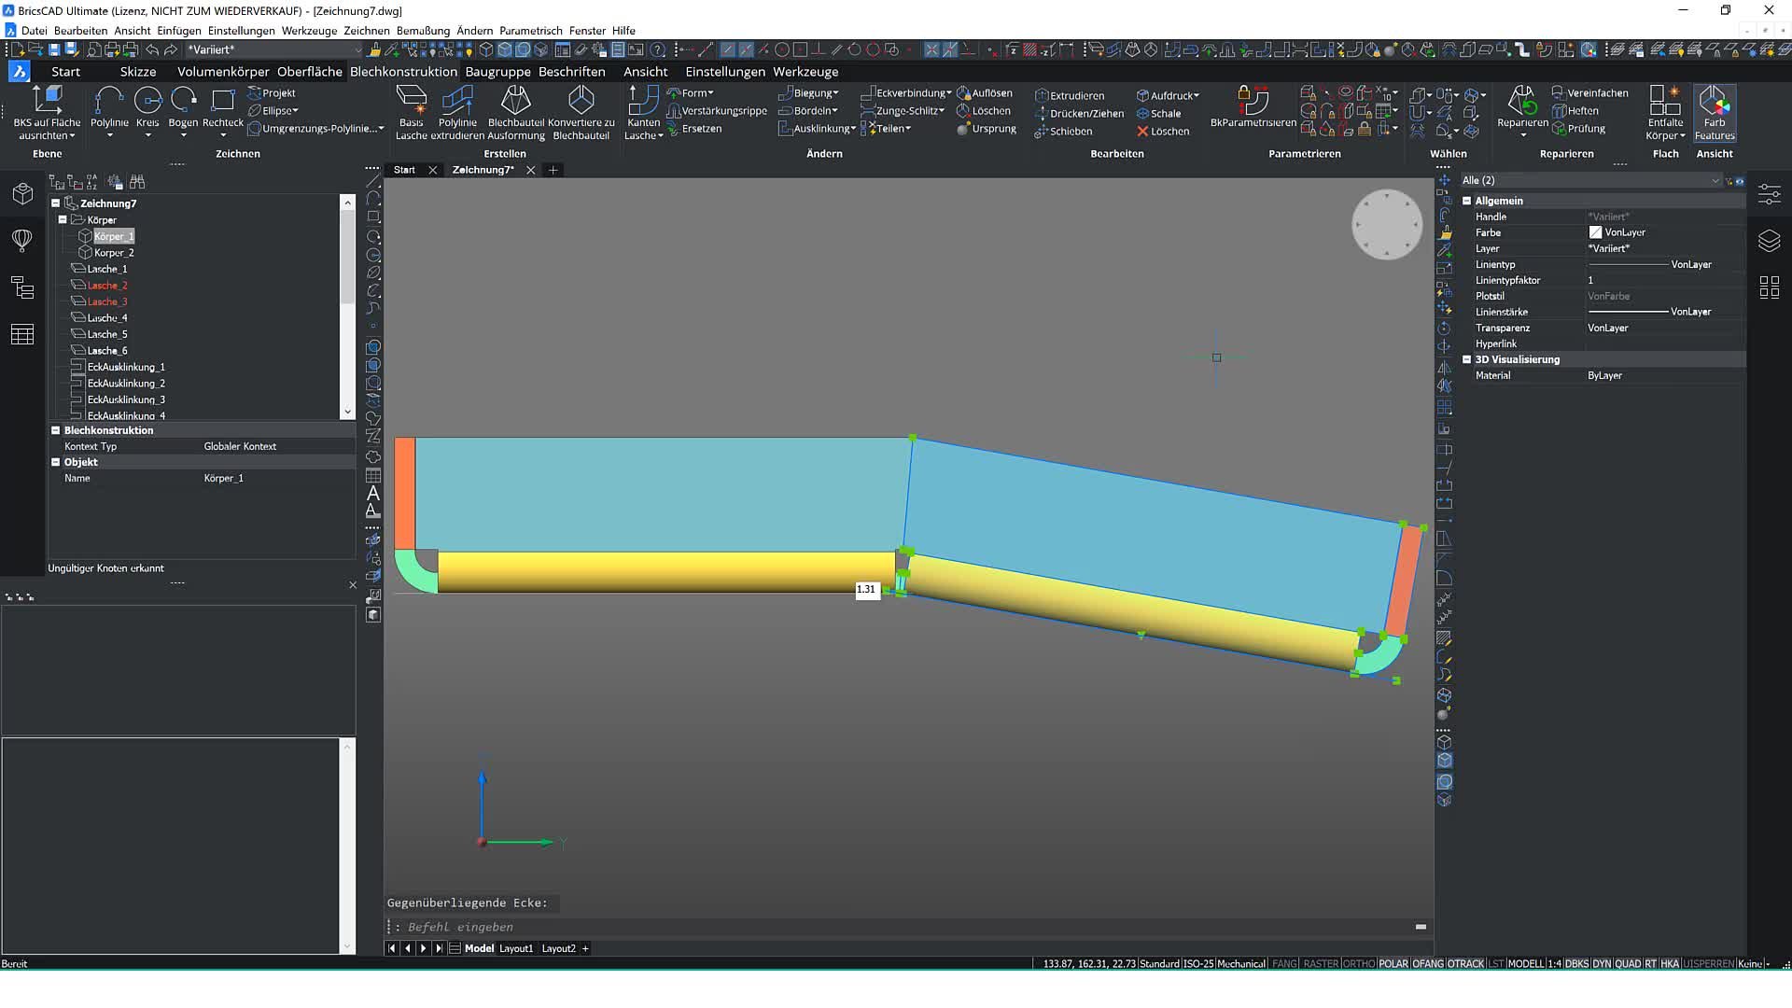Click the Basis Lasche tool
1792x1008 pixels.
[x=411, y=112]
